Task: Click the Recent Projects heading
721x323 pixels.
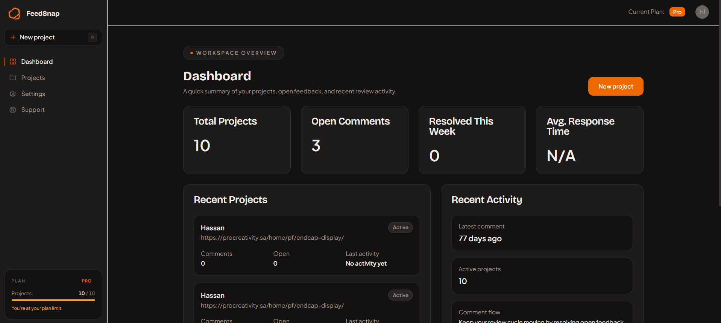Action: (x=231, y=200)
